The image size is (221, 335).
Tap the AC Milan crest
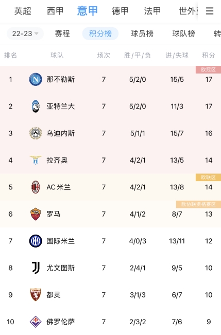36,187
